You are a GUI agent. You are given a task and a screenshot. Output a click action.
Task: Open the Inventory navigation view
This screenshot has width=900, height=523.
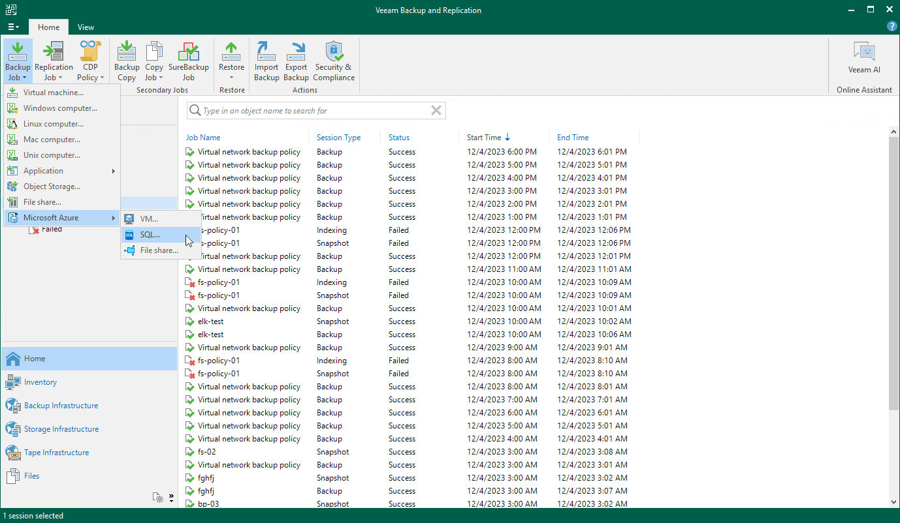pos(89,382)
